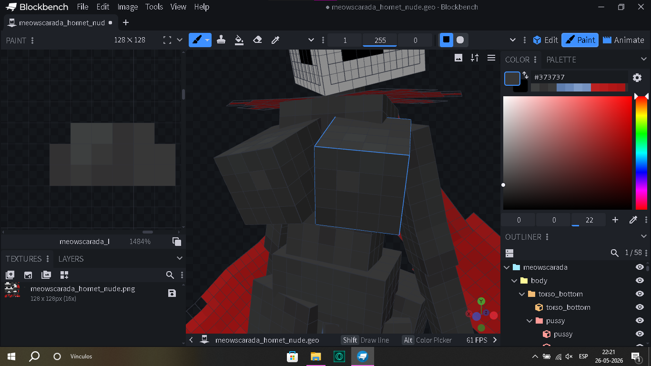Open the Edit menu in the menu bar
651x366 pixels.
103,7
